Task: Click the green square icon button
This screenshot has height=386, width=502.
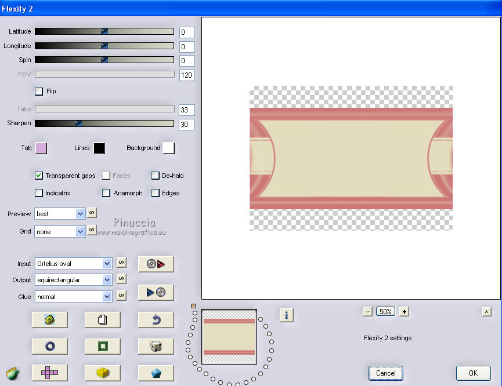Action: 103,346
